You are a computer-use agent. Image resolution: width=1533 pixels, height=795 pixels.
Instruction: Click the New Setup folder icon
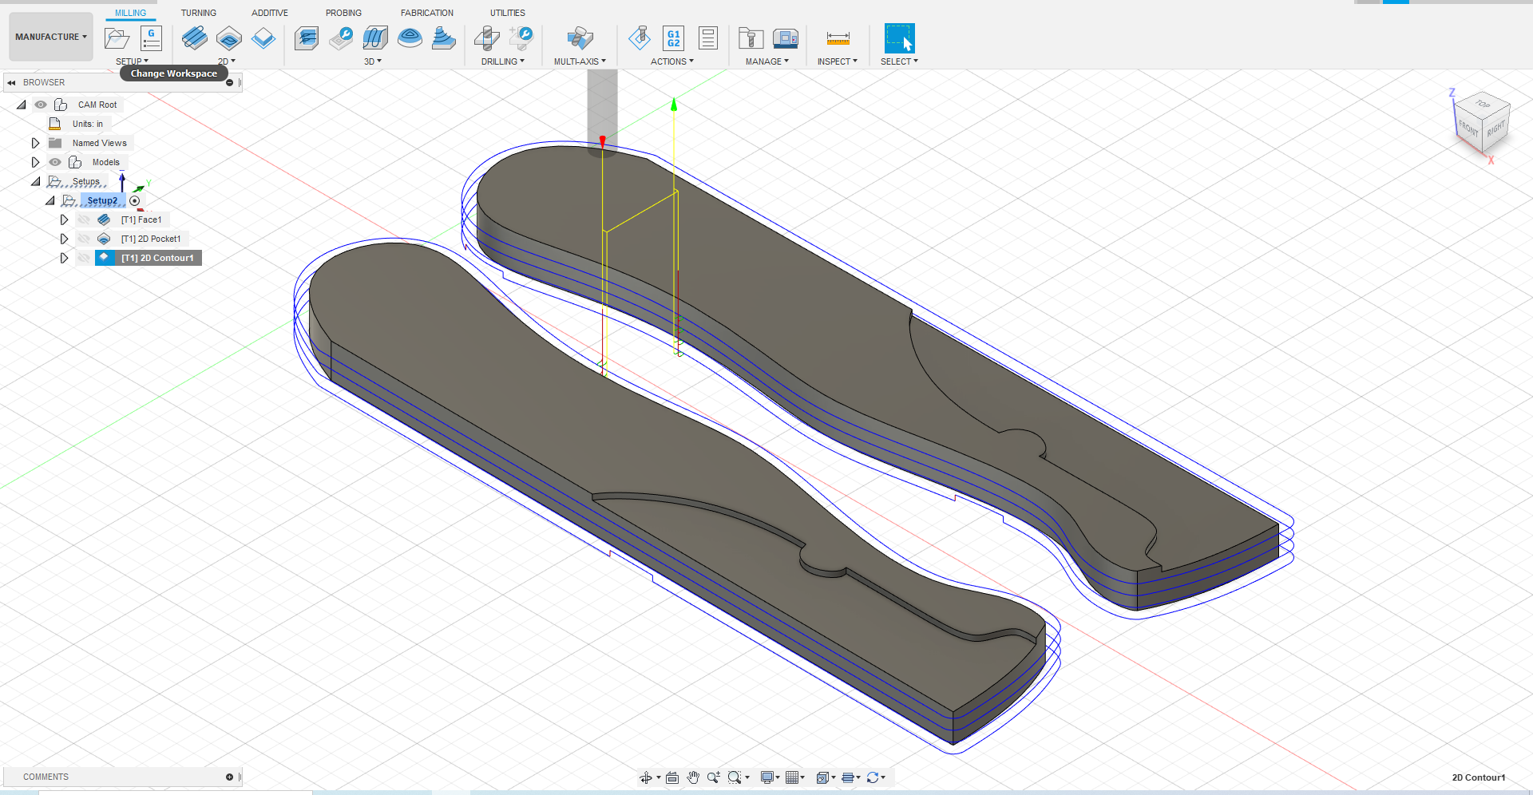tap(117, 38)
